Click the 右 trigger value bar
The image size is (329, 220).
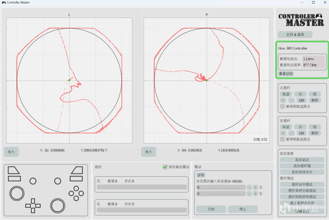pos(142,210)
